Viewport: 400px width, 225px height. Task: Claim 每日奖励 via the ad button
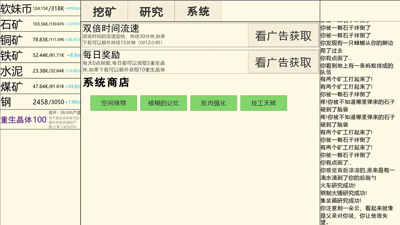coord(283,62)
